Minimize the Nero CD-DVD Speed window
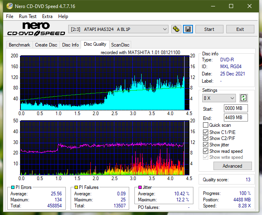262x215 pixels. click(x=213, y=6)
